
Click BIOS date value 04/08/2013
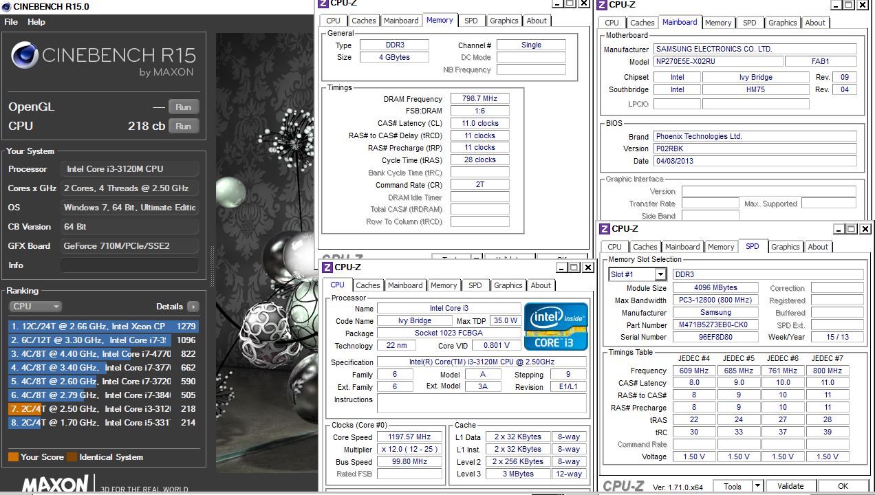[x=755, y=162]
